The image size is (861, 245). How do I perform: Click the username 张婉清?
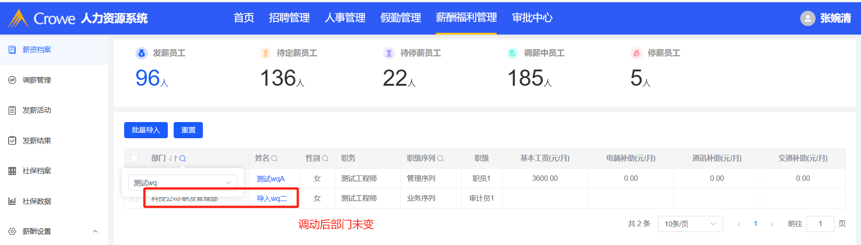[x=835, y=18]
